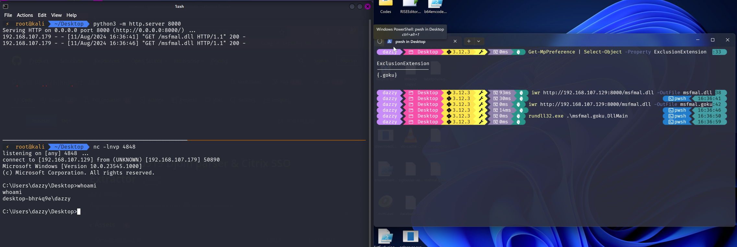Screen dimensions: 737x247
Task: Close the 'pwsh in Desktop' tab
Action: (x=455, y=41)
